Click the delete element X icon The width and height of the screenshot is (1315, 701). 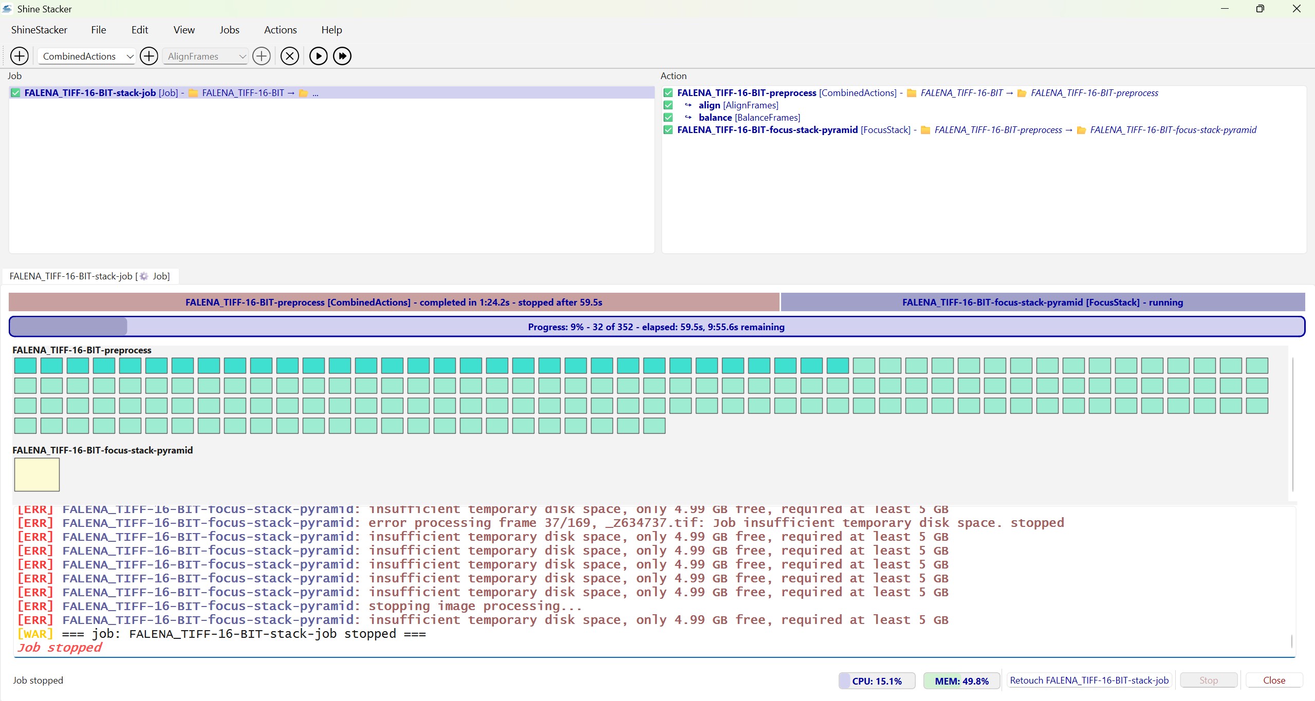pos(290,56)
